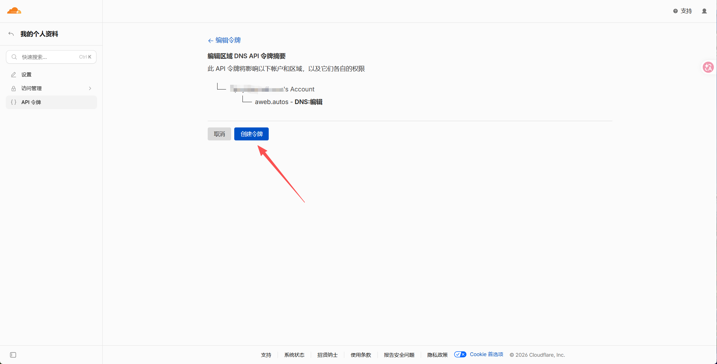Click the 创建令牌 button
717x364 pixels.
coord(251,134)
